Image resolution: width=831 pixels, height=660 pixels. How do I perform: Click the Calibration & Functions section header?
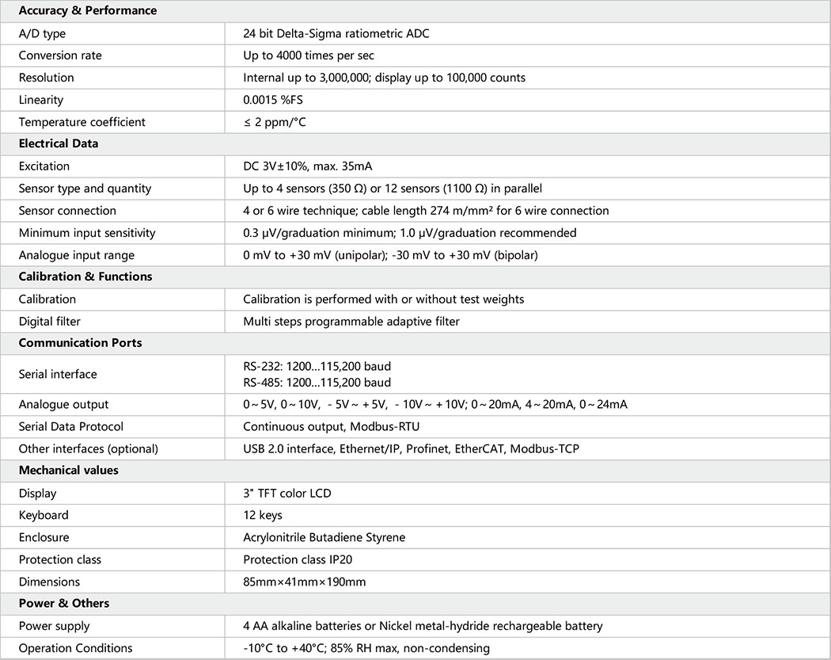[x=85, y=277]
